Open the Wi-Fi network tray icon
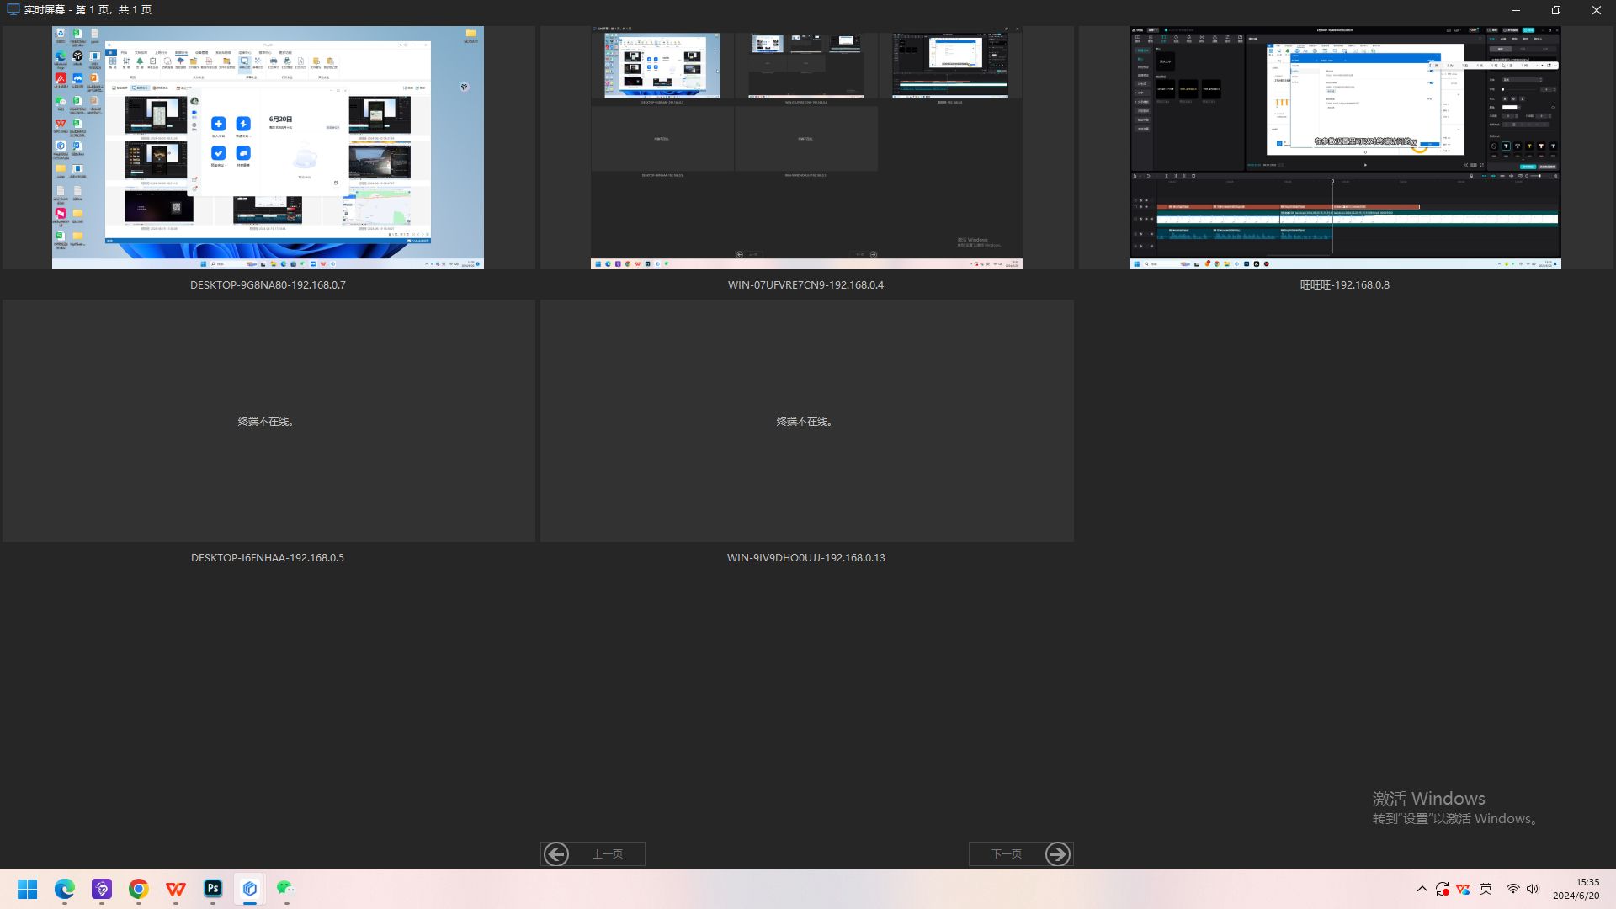 (x=1512, y=889)
